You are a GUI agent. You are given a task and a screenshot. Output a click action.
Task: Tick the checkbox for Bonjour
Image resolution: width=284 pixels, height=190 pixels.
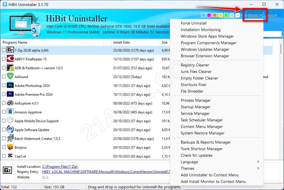[4, 147]
